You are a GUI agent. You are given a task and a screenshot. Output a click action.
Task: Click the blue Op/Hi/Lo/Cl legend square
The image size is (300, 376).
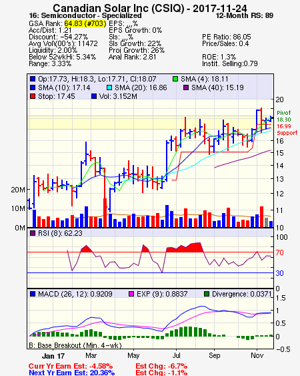click(33, 79)
